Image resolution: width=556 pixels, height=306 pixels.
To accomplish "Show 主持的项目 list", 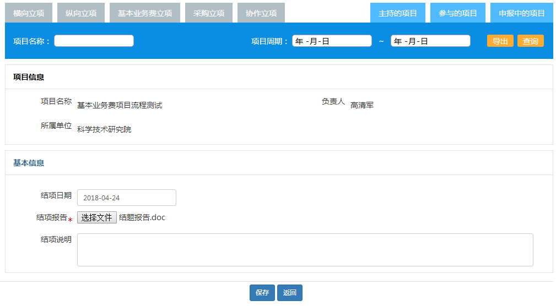I will click(398, 13).
